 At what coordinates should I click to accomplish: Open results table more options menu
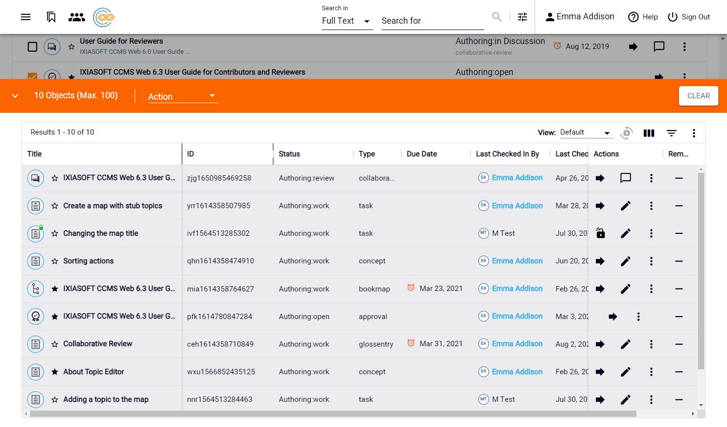(x=694, y=133)
